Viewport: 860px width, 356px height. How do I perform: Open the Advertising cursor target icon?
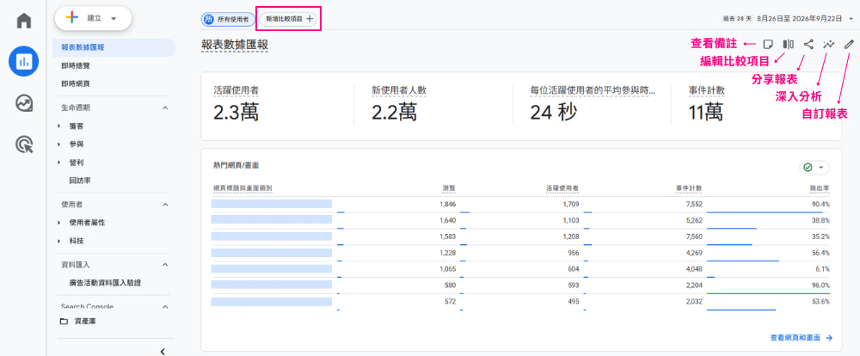click(23, 144)
